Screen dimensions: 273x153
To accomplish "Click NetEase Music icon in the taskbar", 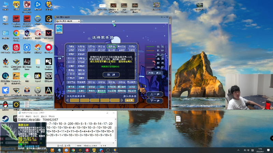I will pos(87,150).
